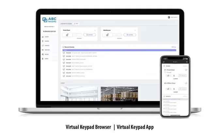Click the ABC Security logo
Image resolution: width=220 pixels, height=136 pixels.
[x=49, y=20]
